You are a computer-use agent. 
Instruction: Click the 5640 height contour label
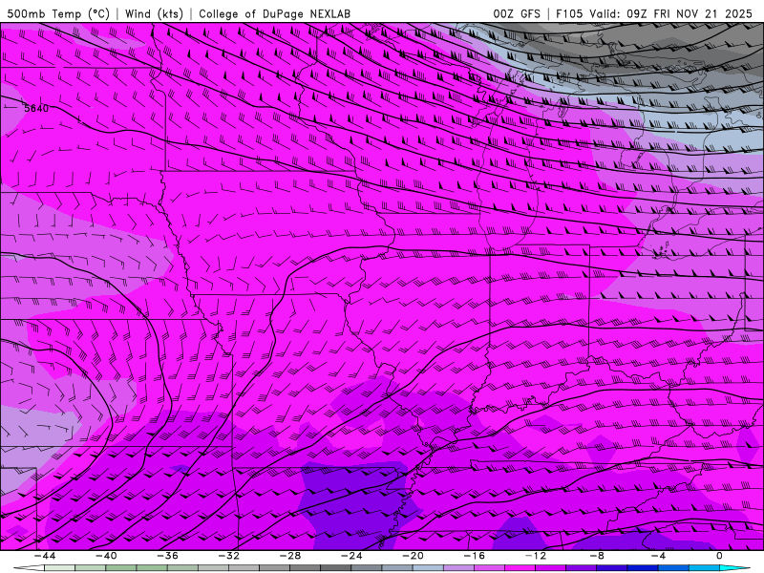click(36, 108)
